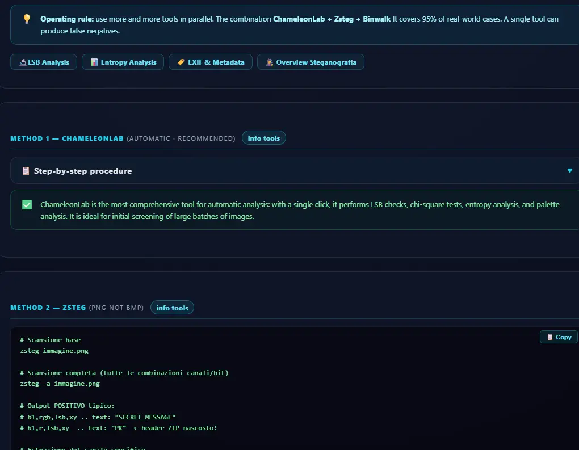
Task: Click the SECRET_MESSAGE output line
Action: [98, 417]
